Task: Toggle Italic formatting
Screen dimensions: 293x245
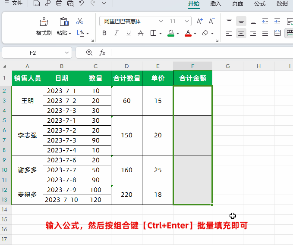Action: [x=116, y=33]
